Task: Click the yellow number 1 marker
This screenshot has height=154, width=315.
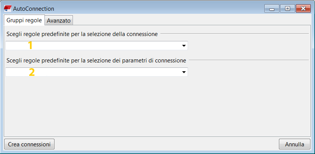Action: click(30, 46)
